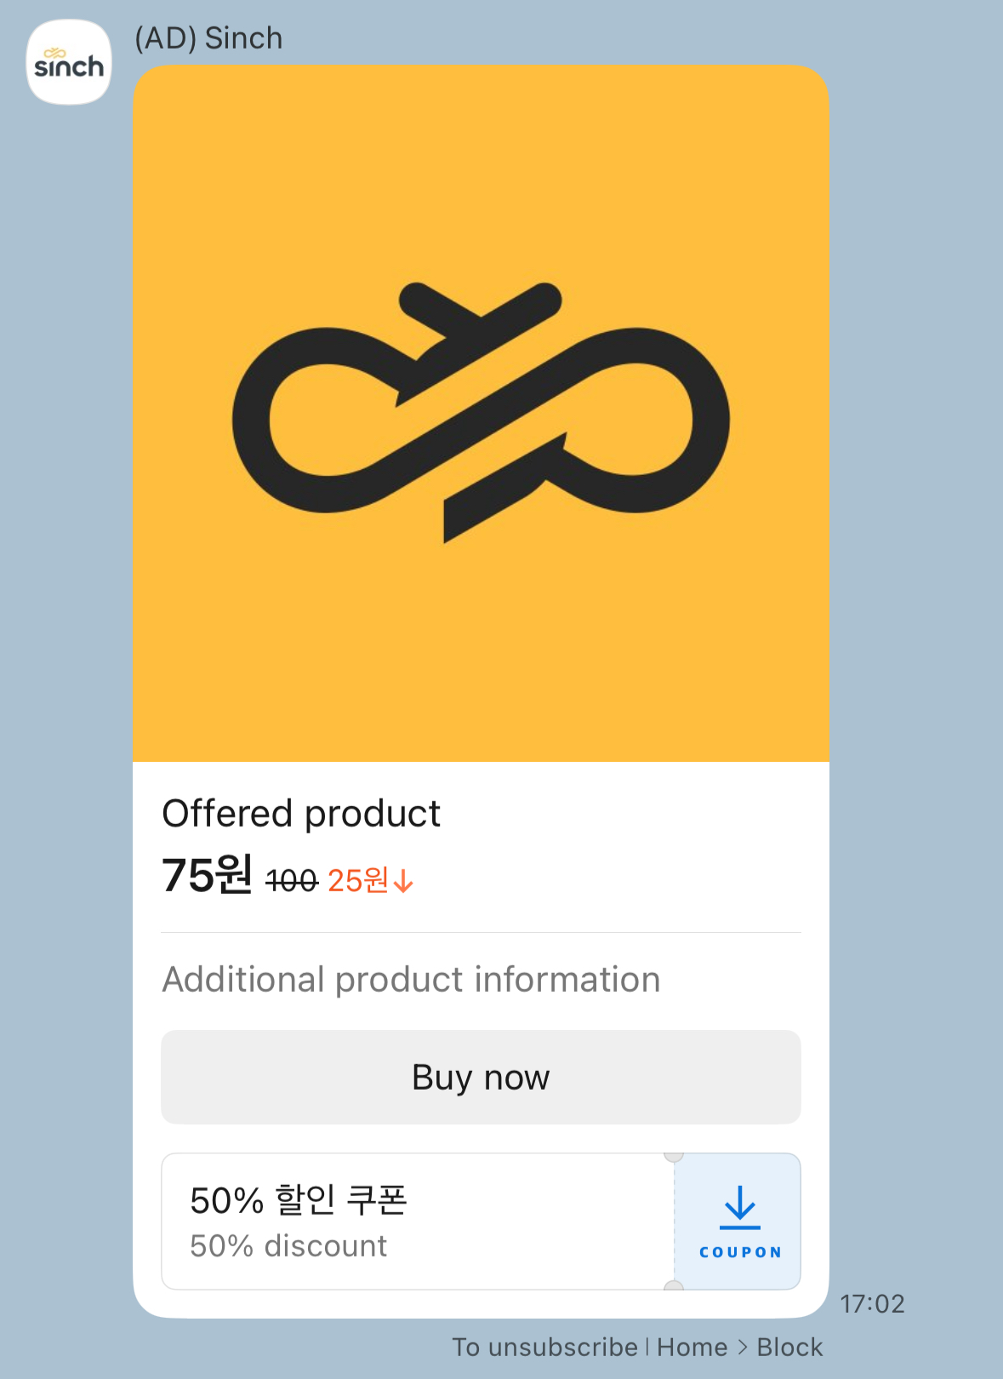Select the "Offered product" title
Image resolution: width=1003 pixels, height=1379 pixels.
(x=301, y=814)
